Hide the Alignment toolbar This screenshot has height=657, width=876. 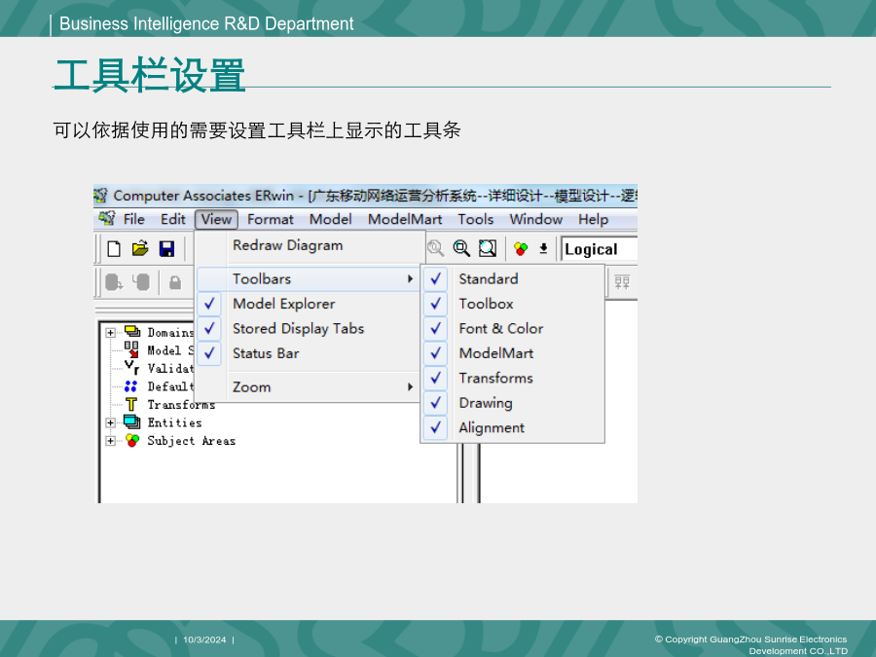(512, 427)
